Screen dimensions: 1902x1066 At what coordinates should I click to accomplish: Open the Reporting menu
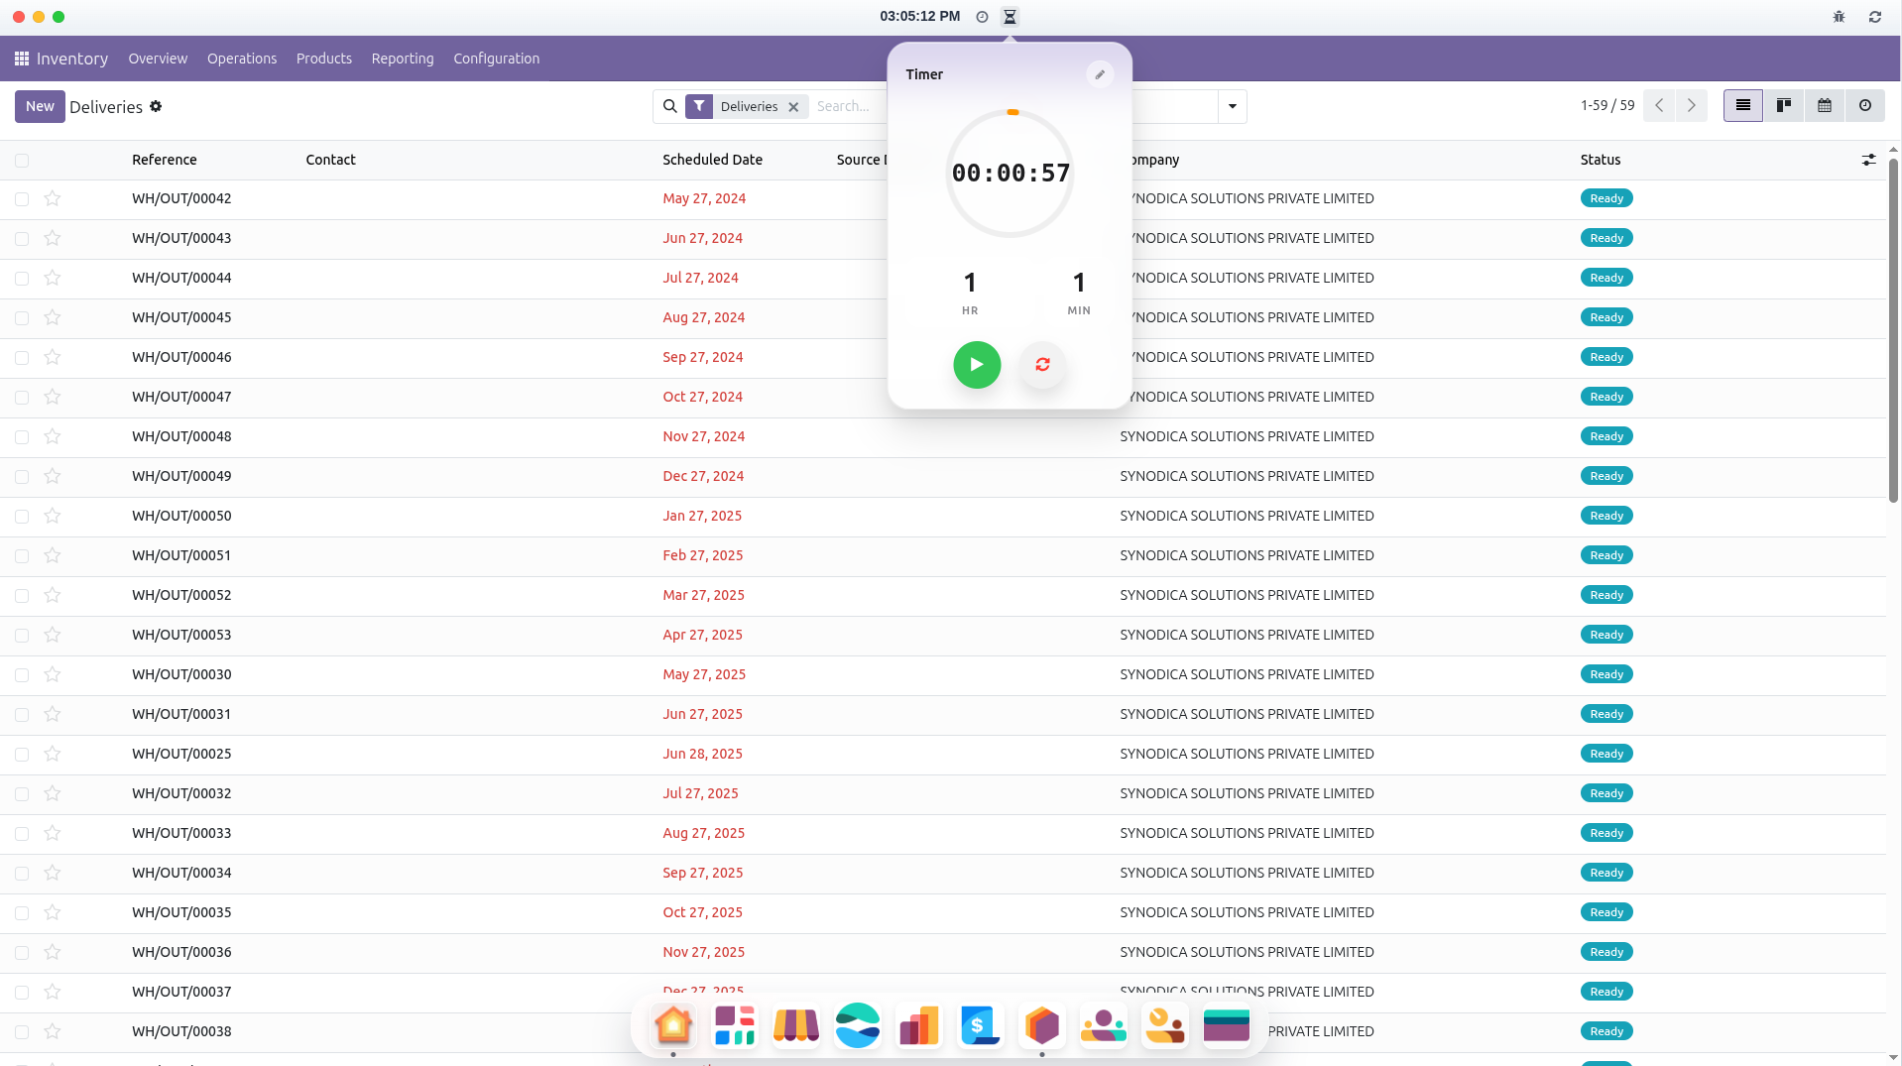(x=403, y=59)
